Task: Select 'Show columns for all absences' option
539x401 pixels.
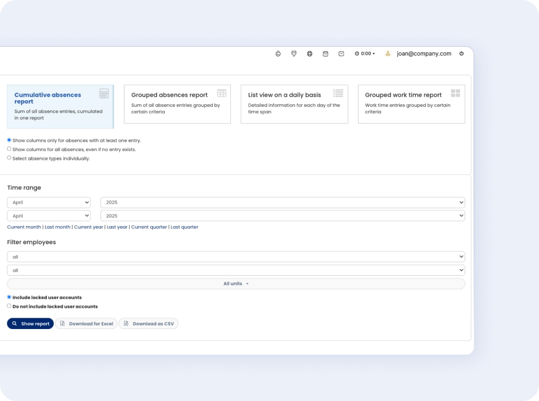Action: (9, 149)
